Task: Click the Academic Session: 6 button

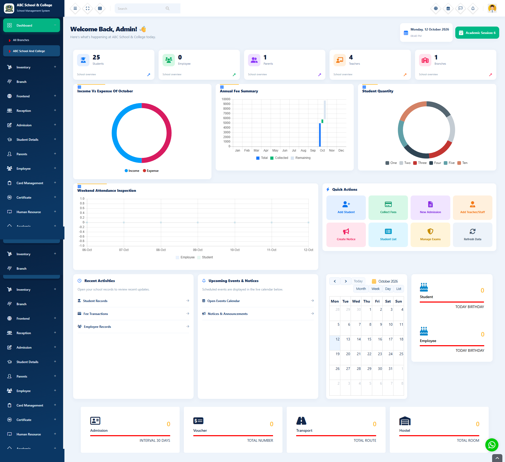Action: coord(477,33)
